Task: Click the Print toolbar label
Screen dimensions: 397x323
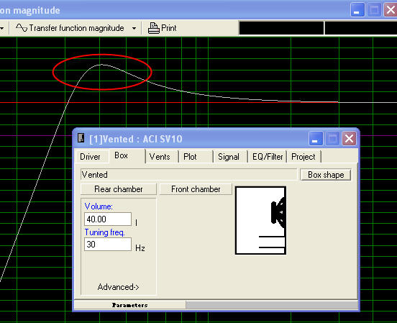Action: click(168, 28)
